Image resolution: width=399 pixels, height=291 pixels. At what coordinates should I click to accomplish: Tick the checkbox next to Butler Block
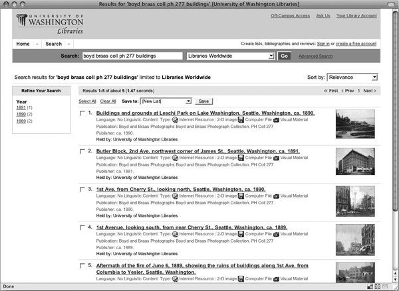point(82,152)
